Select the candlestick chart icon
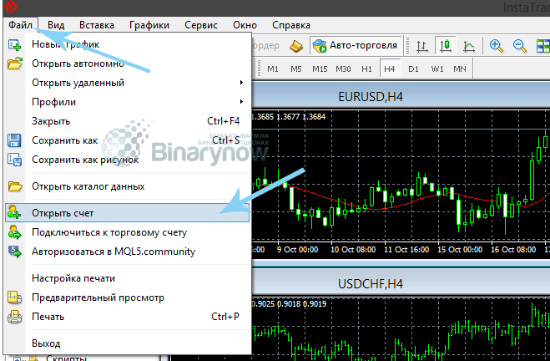550x361 pixels. click(x=447, y=46)
